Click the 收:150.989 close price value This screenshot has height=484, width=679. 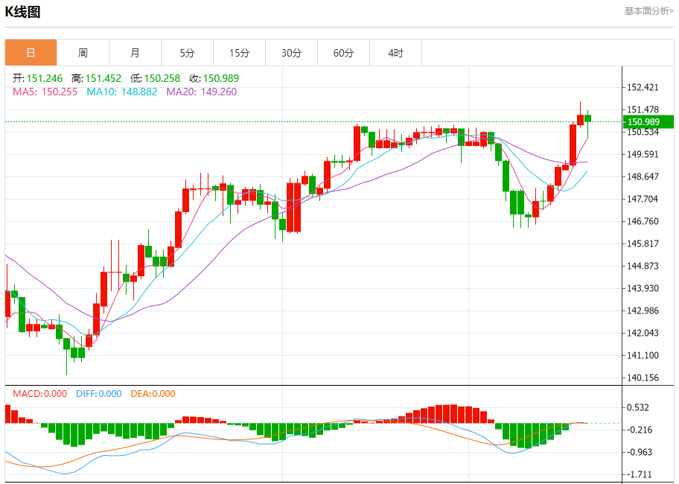pos(214,78)
